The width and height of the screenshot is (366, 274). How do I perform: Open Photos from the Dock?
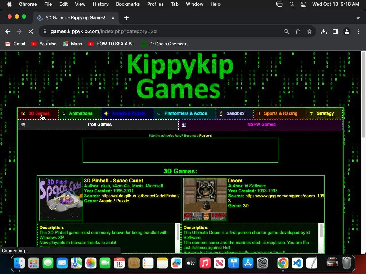click(91, 263)
